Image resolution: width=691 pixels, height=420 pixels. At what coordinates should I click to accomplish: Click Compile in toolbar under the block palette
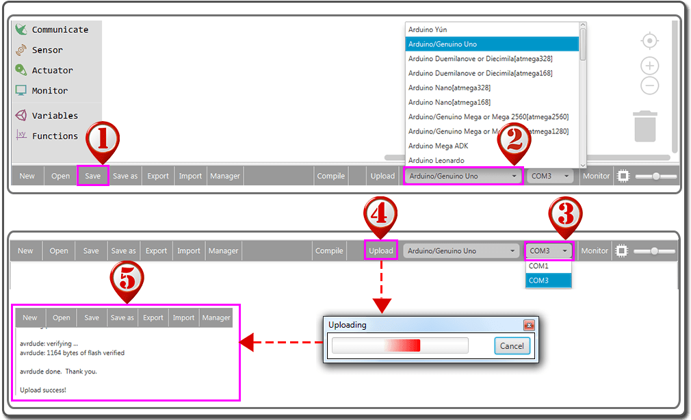point(331,176)
